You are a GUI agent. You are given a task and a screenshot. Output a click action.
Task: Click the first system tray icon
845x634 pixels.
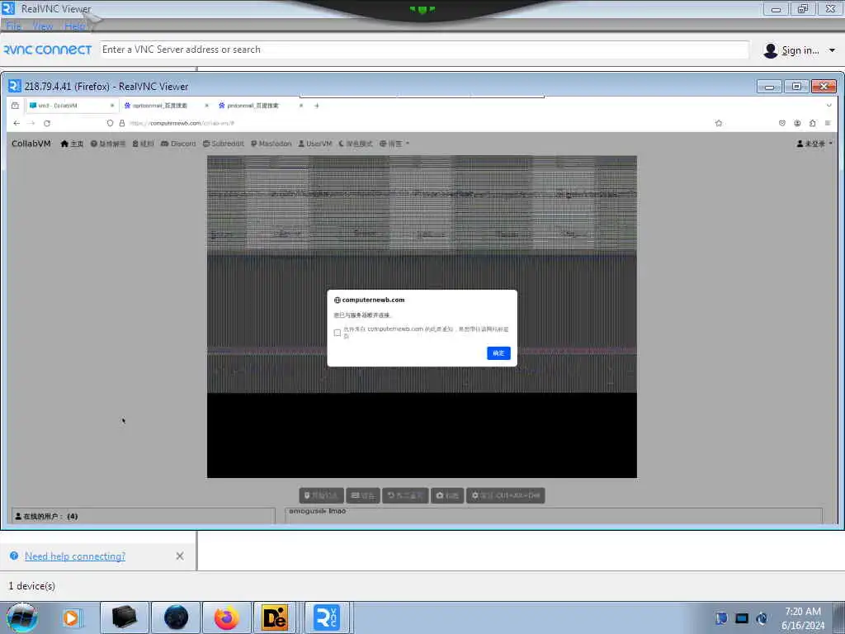[x=721, y=618]
